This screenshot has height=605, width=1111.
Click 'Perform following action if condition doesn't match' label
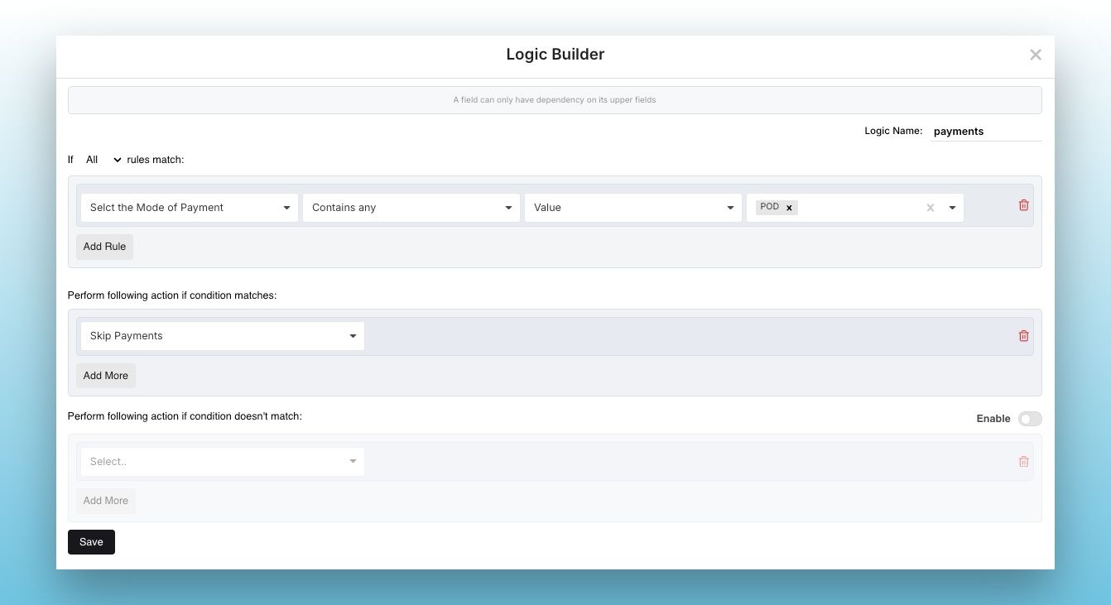[185, 416]
